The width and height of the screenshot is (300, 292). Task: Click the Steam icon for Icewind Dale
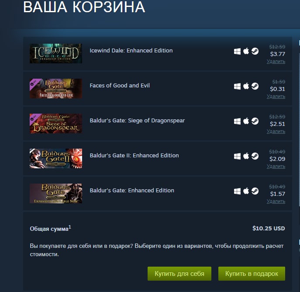coord(255,51)
